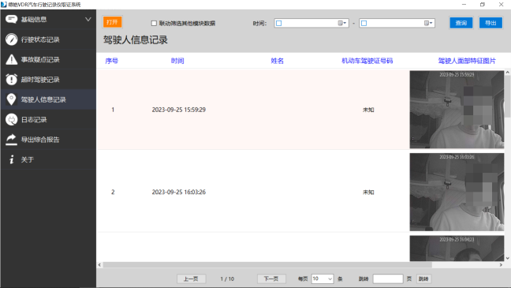The width and height of the screenshot is (511, 288).
Task: Toggle the end time checkbox
Action: tap(364, 23)
